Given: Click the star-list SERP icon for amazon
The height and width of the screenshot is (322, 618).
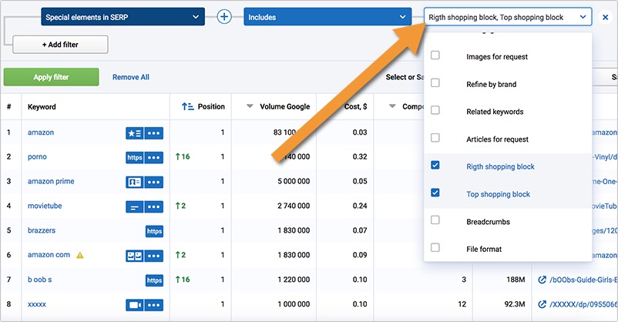Looking at the screenshot, I should point(134,133).
